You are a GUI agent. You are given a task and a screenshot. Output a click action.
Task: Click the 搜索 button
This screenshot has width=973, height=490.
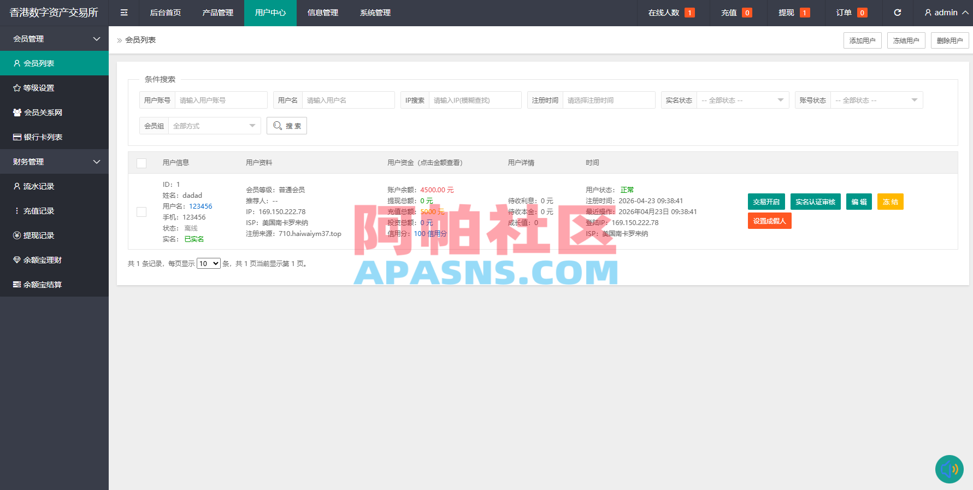pyautogui.click(x=287, y=126)
